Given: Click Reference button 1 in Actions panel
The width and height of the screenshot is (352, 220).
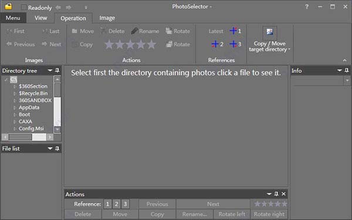Looking at the screenshot, I should (107, 204).
